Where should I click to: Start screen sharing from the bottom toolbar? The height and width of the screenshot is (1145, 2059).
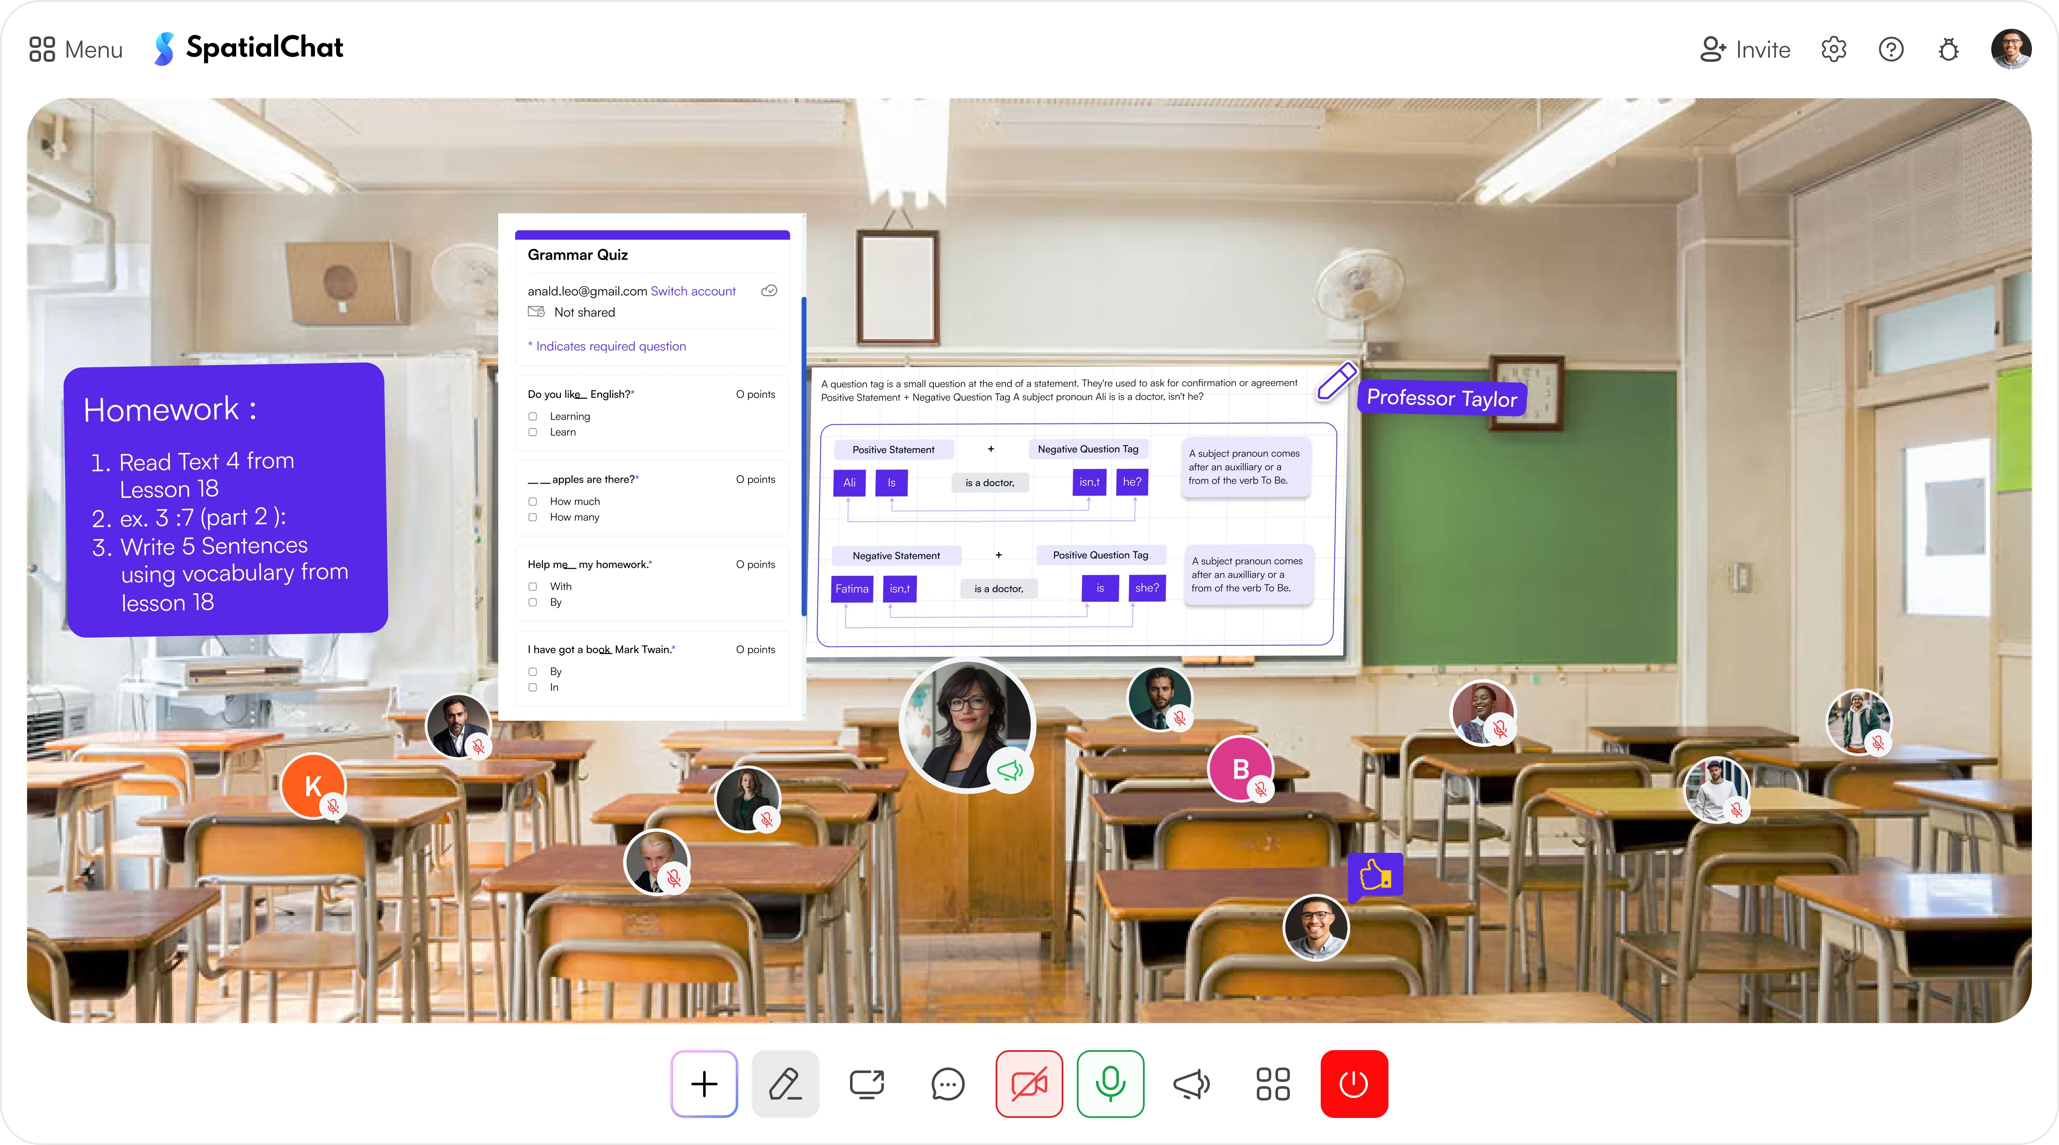(867, 1084)
